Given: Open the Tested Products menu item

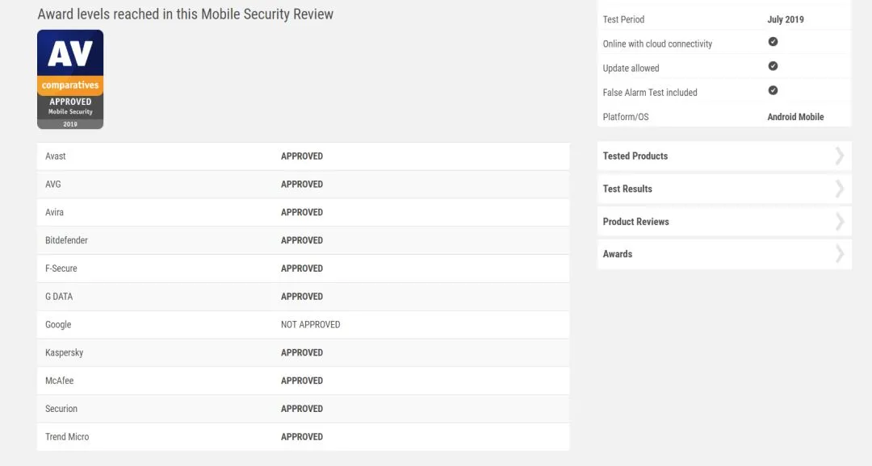Looking at the screenshot, I should pos(635,156).
